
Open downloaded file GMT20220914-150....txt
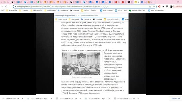67,99
